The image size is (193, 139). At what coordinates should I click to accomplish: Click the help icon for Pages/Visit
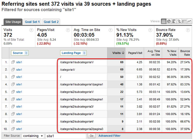click(68, 30)
